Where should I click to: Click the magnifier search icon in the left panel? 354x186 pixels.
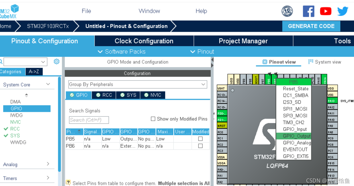click(x=1, y=62)
